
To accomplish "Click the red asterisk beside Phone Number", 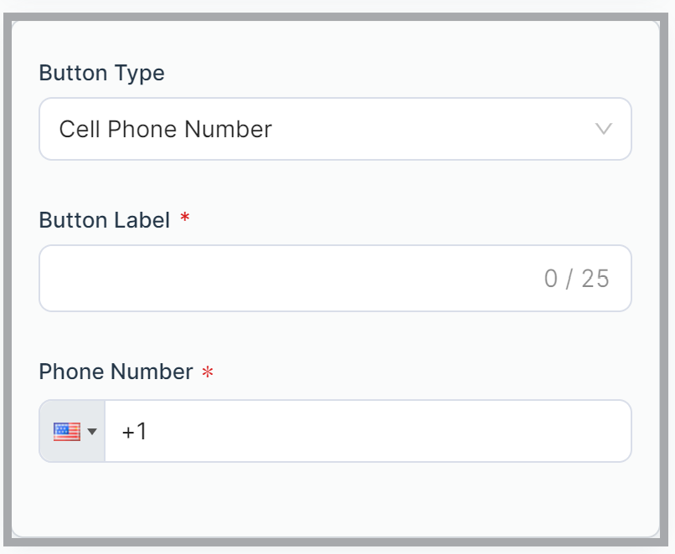I will 208,372.
